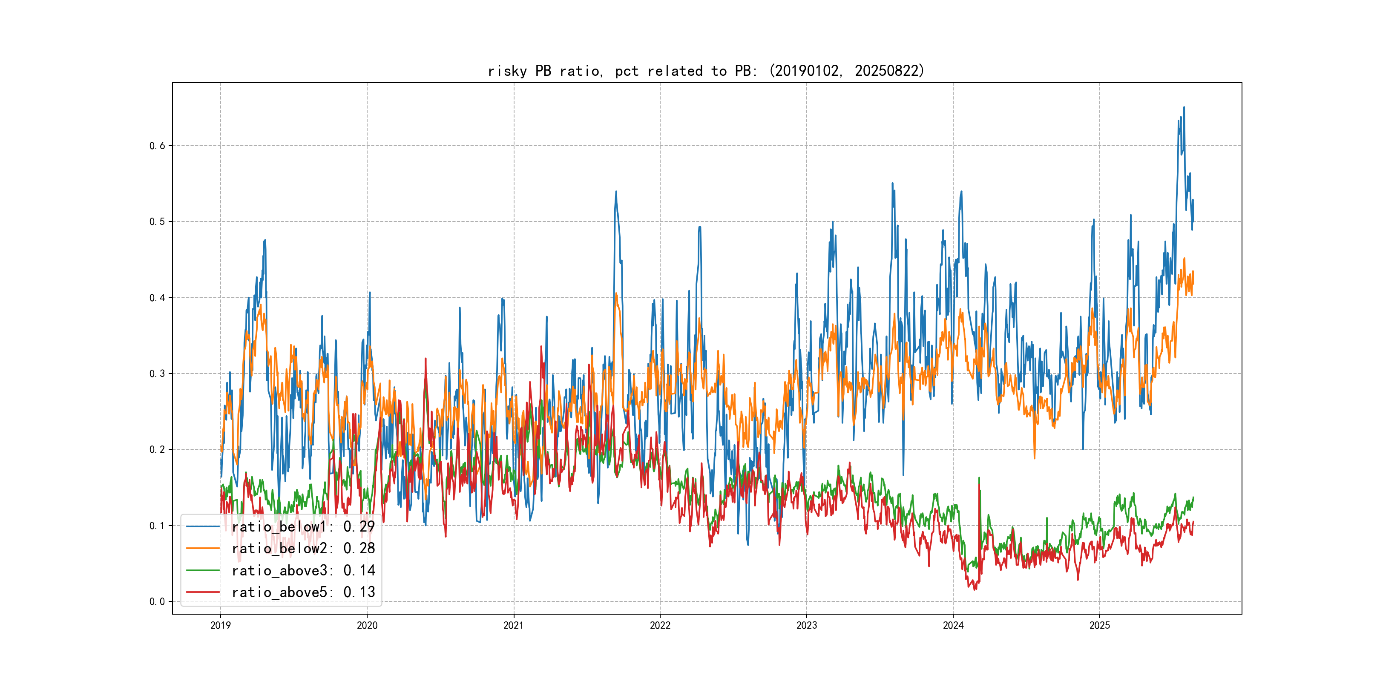
Task: Click the 2023 x-axis tick label
Action: tap(807, 625)
